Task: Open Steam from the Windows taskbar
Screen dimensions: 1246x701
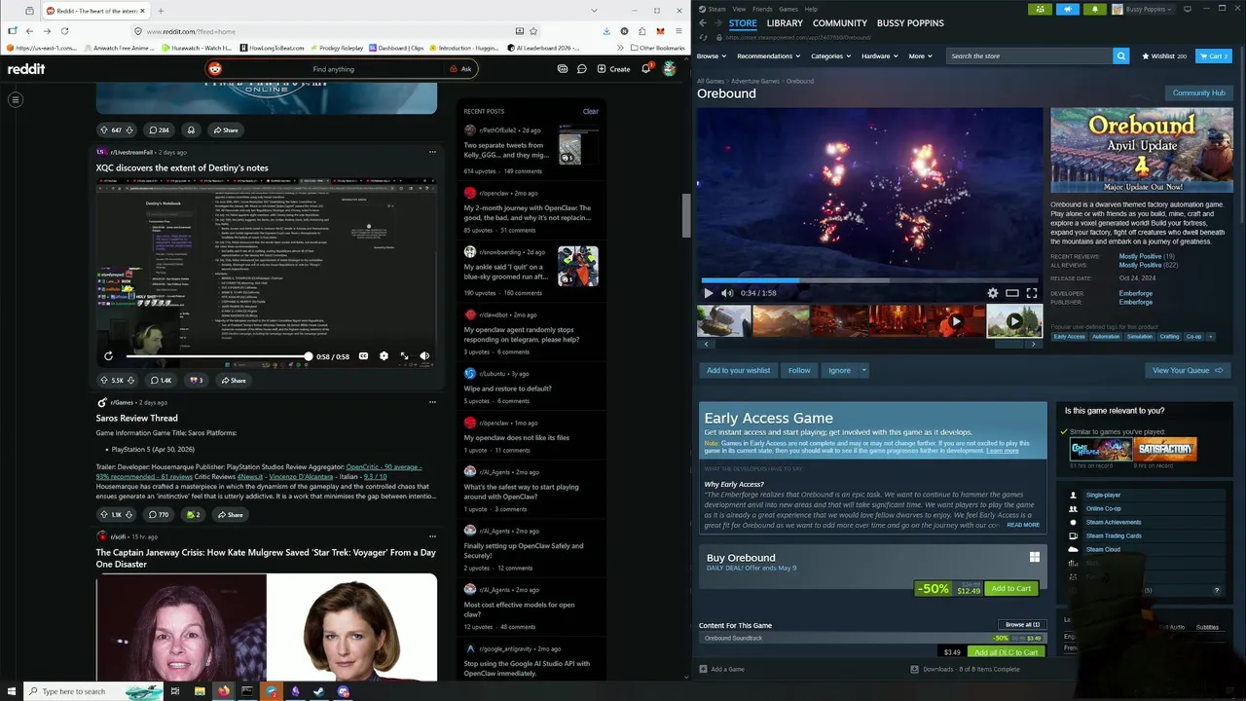Action: coord(319,691)
